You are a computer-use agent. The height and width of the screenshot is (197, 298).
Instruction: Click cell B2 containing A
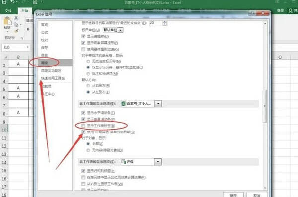click(18, 64)
